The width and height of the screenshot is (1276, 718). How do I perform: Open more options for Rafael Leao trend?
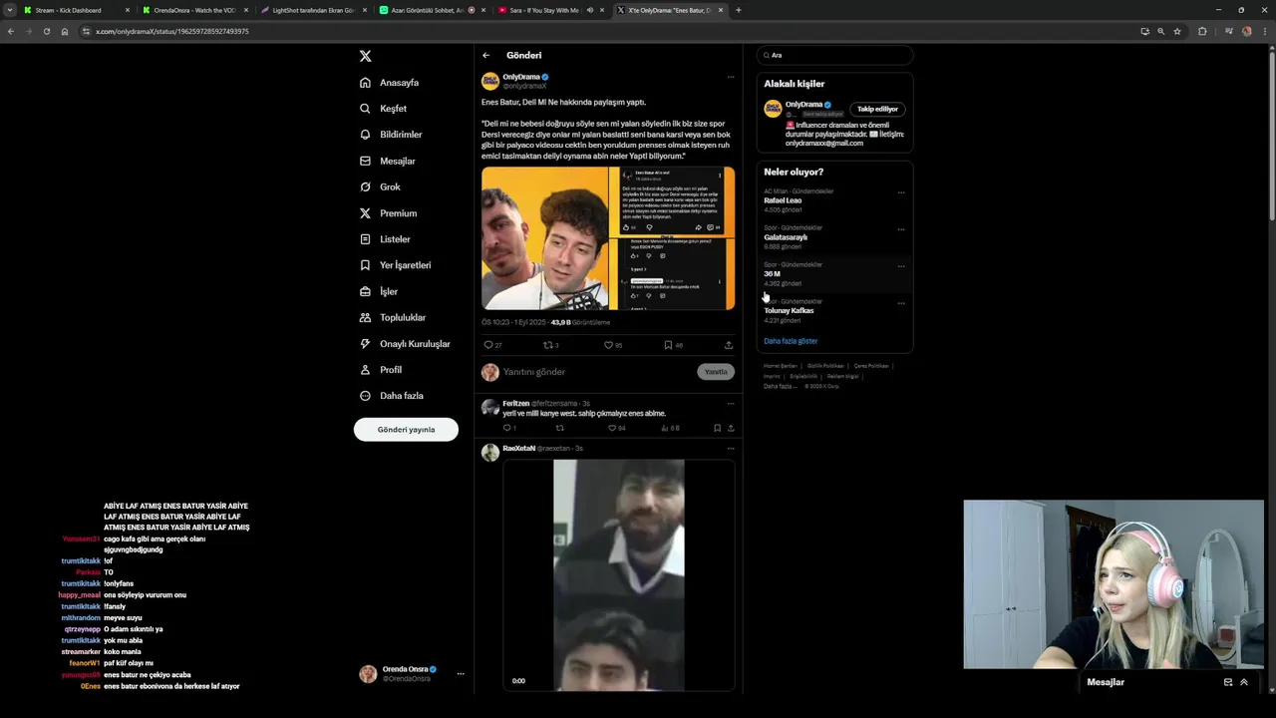click(x=901, y=192)
